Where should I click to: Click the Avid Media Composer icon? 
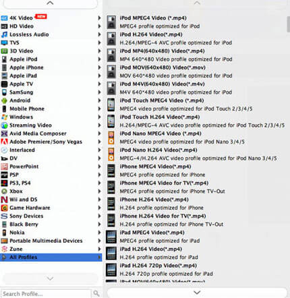pos(4,133)
